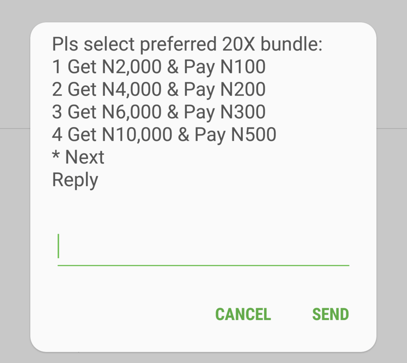The width and height of the screenshot is (407, 363).
Task: Click option 3 Get N6,000 line
Action: point(159,112)
